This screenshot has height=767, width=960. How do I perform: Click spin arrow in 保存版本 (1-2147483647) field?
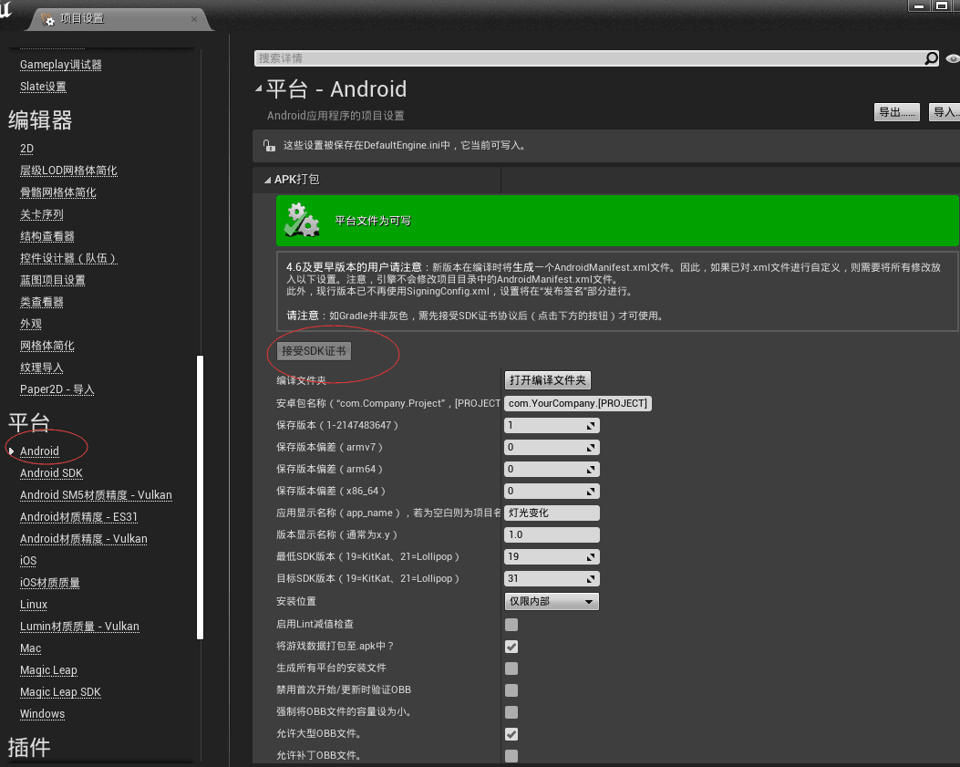tap(590, 426)
